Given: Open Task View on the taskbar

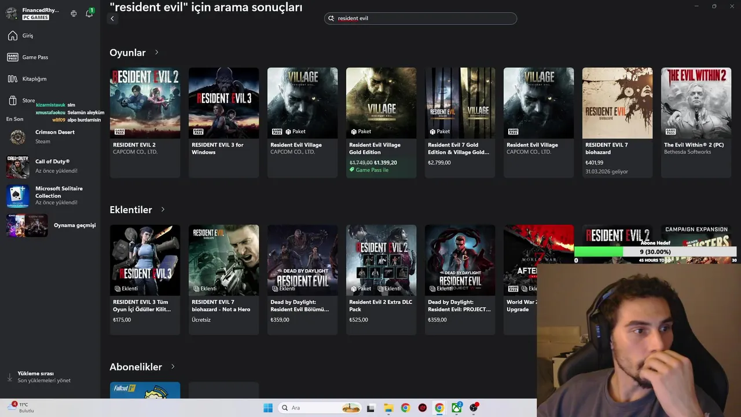Looking at the screenshot, I should pos(371,408).
